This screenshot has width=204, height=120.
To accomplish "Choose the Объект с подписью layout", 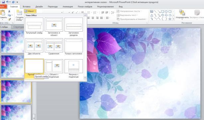I will [54, 68].
